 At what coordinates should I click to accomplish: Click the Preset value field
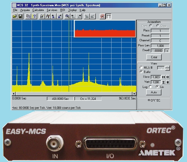(160, 36)
